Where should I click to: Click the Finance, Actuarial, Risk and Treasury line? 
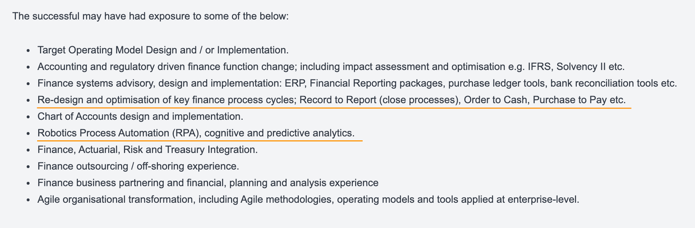click(147, 149)
